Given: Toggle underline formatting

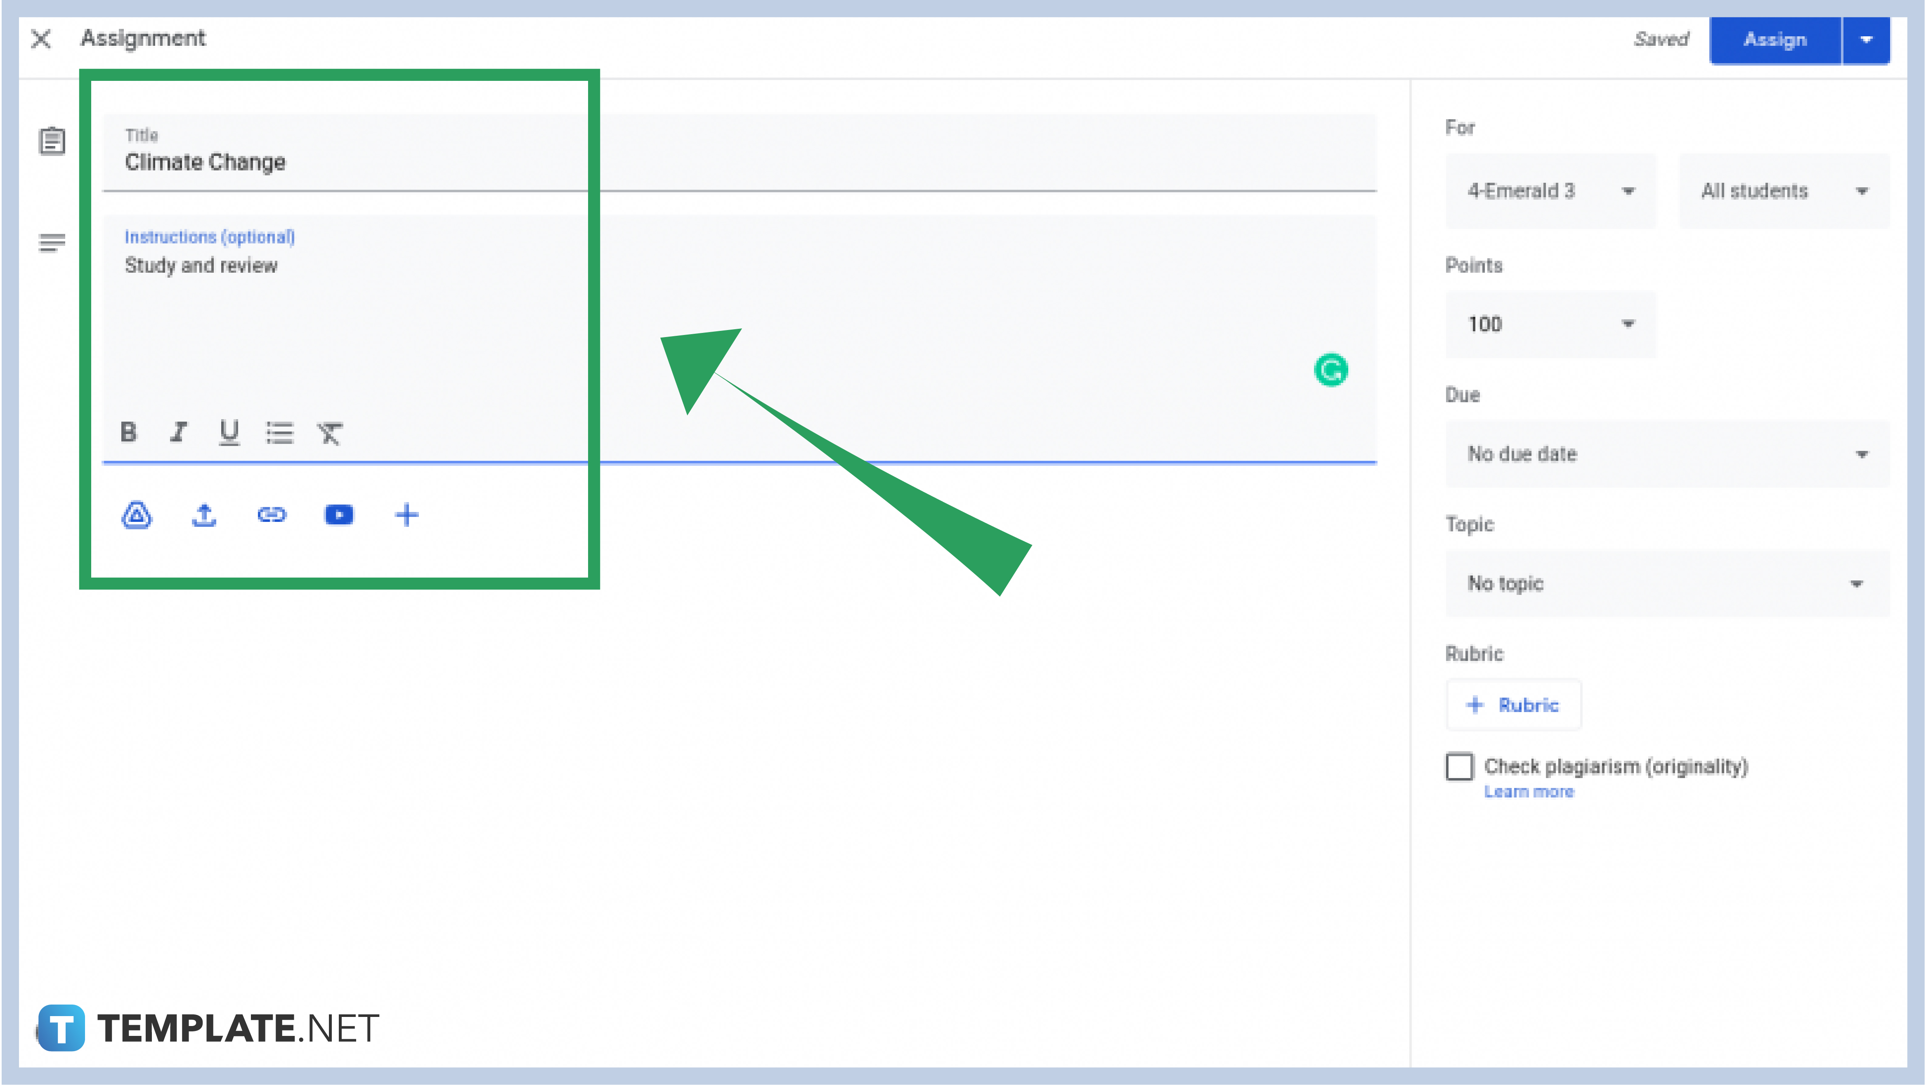Looking at the screenshot, I should [229, 432].
